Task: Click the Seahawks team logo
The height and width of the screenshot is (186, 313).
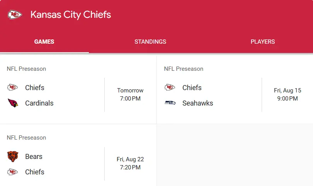Action: [170, 103]
